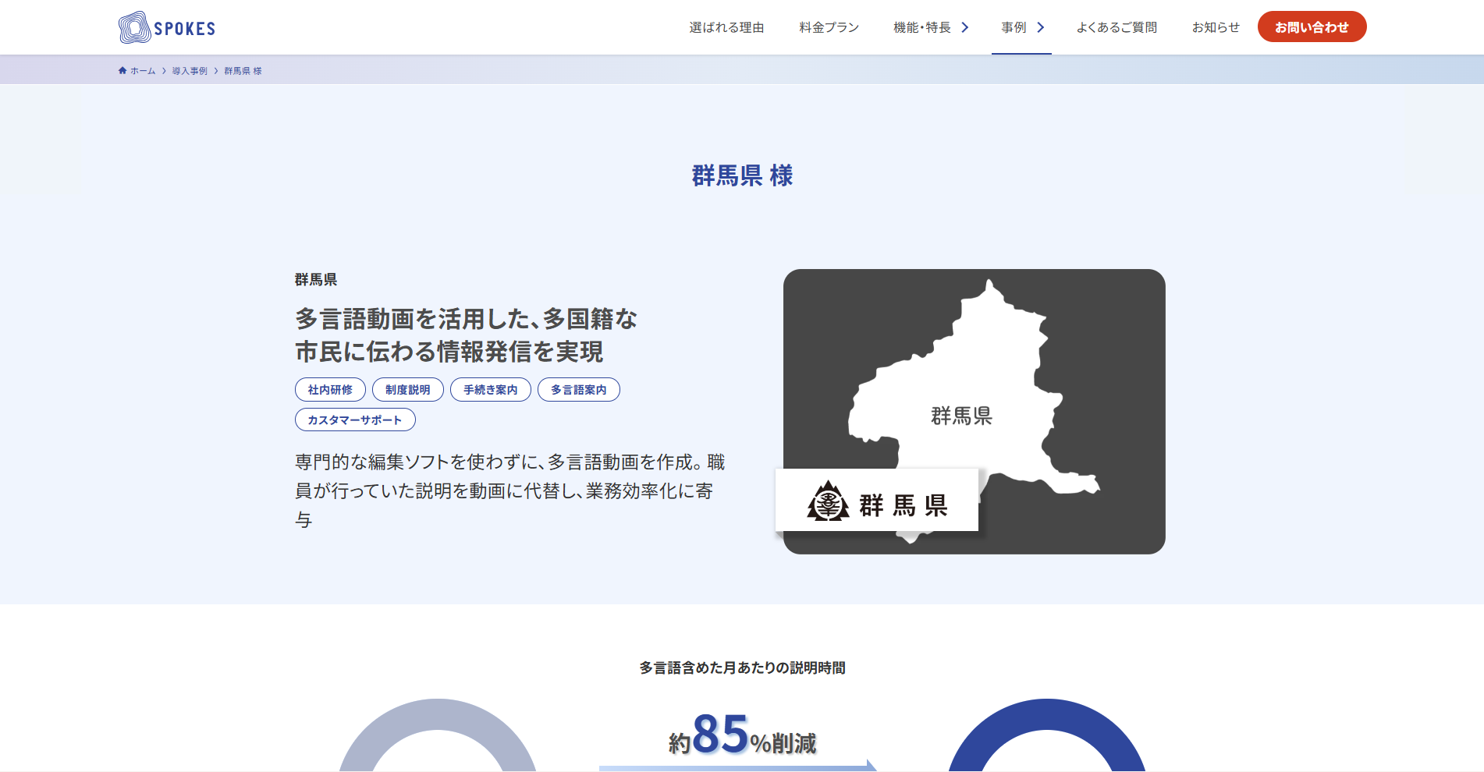Click the SPOKES logo icon
The height and width of the screenshot is (772, 1484).
[134, 28]
